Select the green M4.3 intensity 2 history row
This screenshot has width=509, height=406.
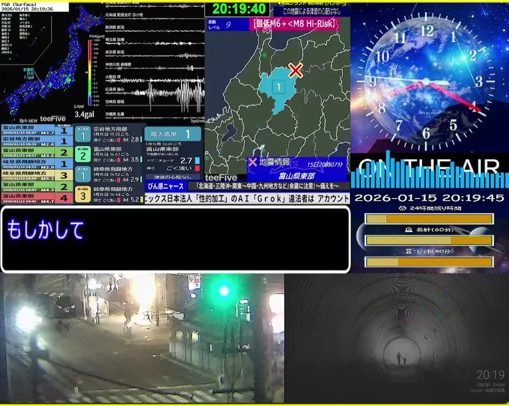(37, 187)
